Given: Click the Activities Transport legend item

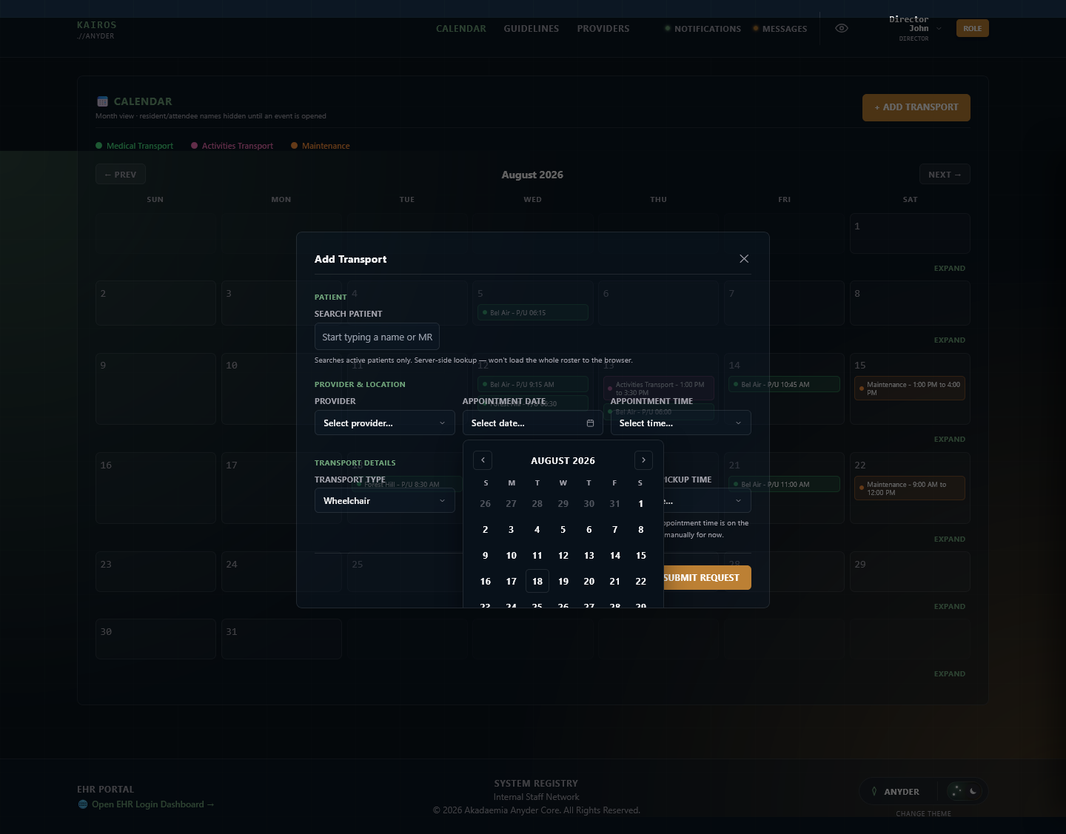Looking at the screenshot, I should (x=232, y=146).
